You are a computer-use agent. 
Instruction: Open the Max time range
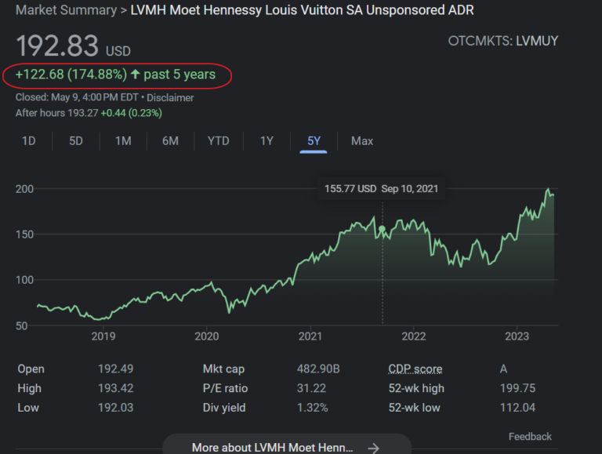(x=362, y=141)
